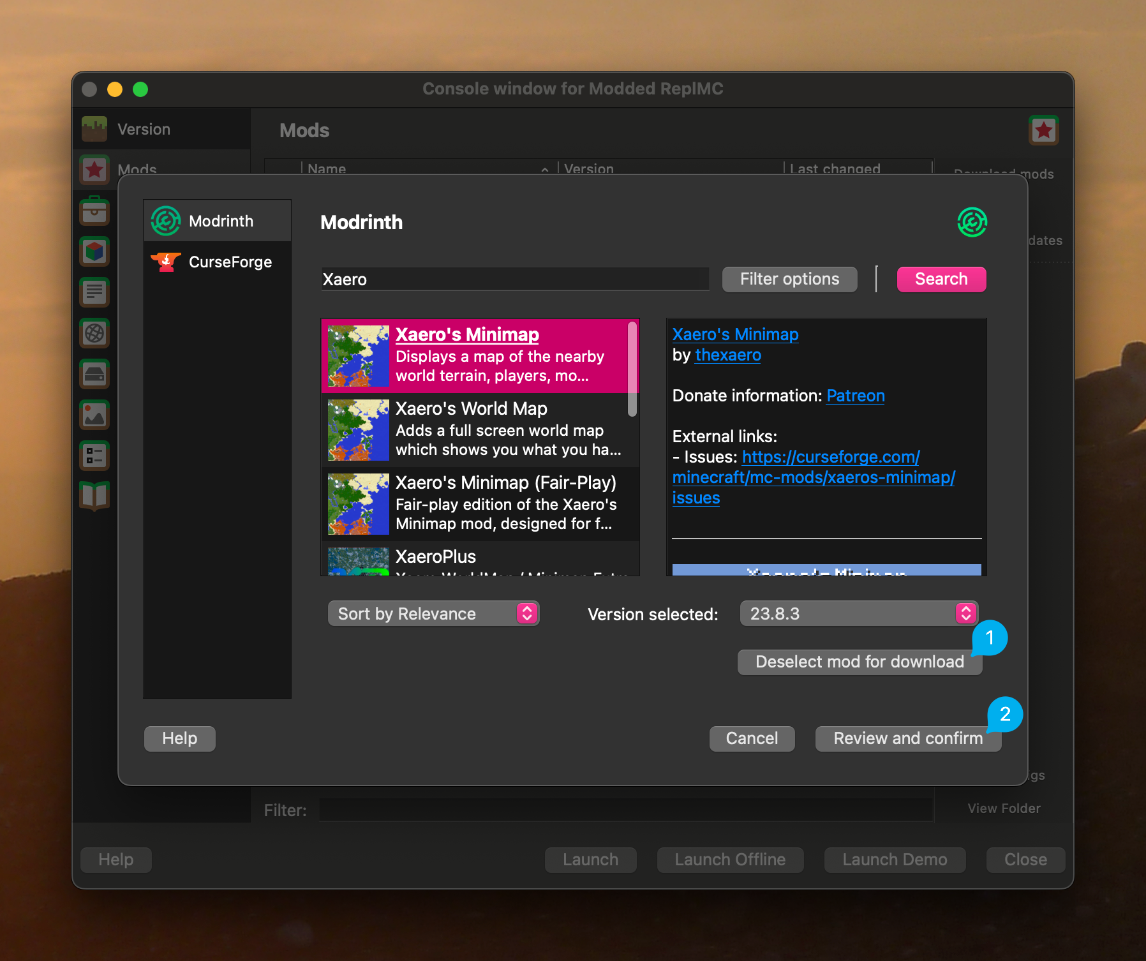Screen dimensions: 1146x961
Task: Open the Mods page star icon in the sidebar
Action: pos(94,170)
